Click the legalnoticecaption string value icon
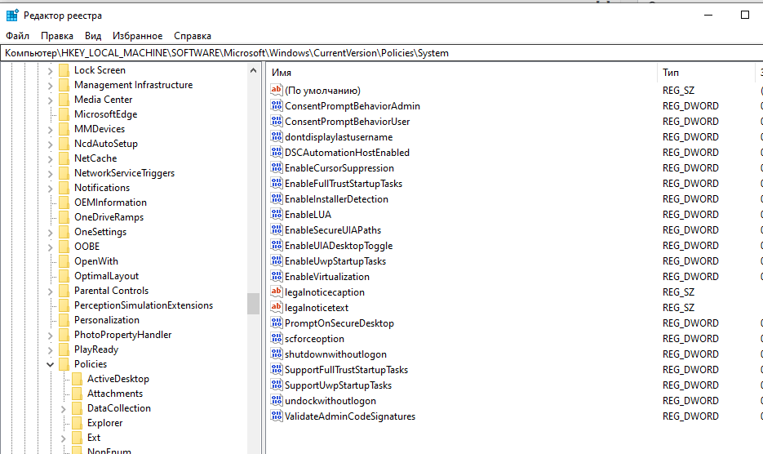This screenshot has width=763, height=454. (x=276, y=292)
